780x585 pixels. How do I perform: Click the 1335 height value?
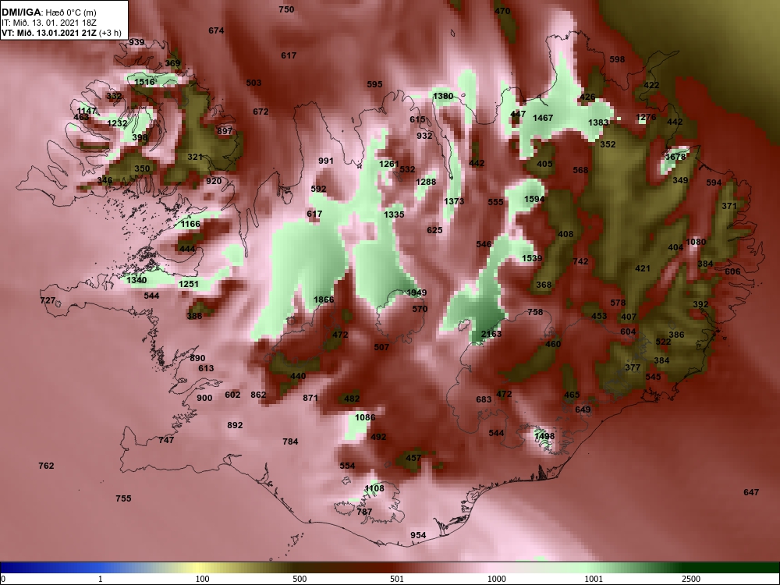394,214
